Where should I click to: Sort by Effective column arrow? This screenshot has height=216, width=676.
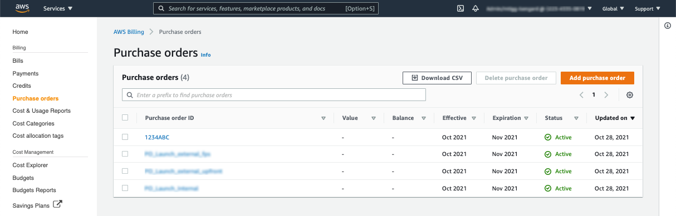click(x=474, y=118)
